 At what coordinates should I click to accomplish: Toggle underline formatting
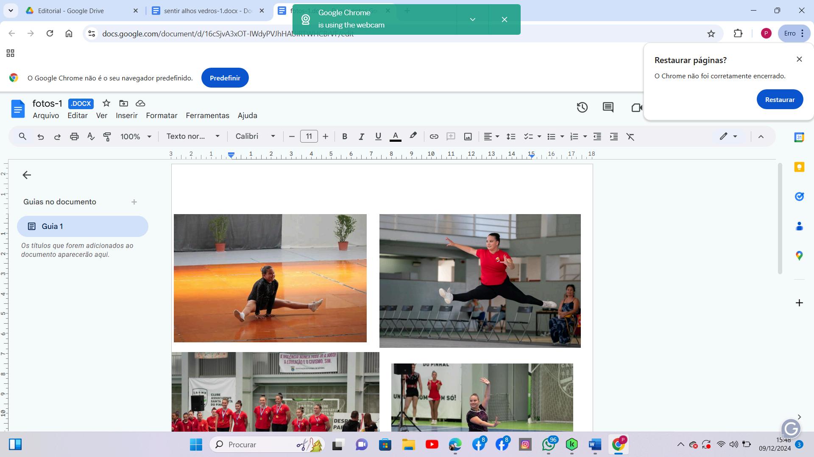(x=378, y=137)
